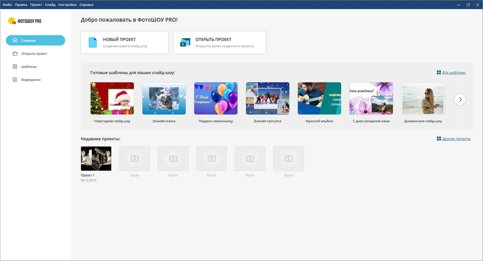Screen dimensions: 483x261
Task: Click the grid icon next to Другие проекты
Action: click(439, 139)
